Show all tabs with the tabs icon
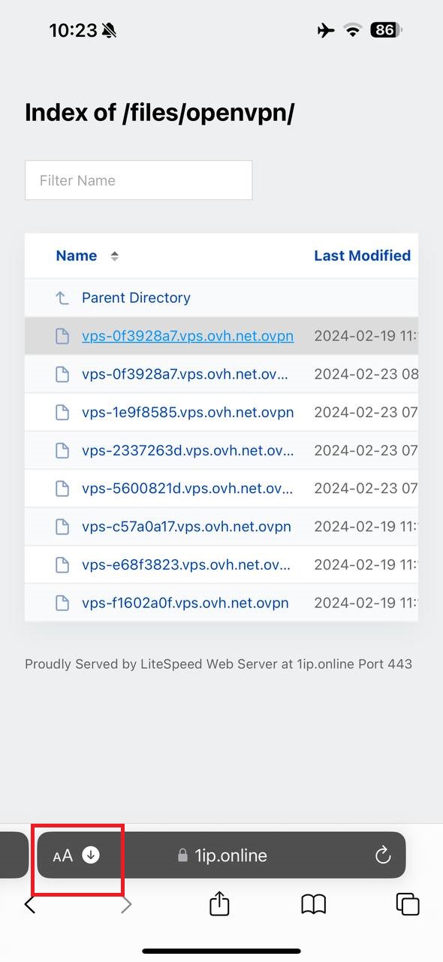Viewport: 443px width, 962px height. coord(408,904)
